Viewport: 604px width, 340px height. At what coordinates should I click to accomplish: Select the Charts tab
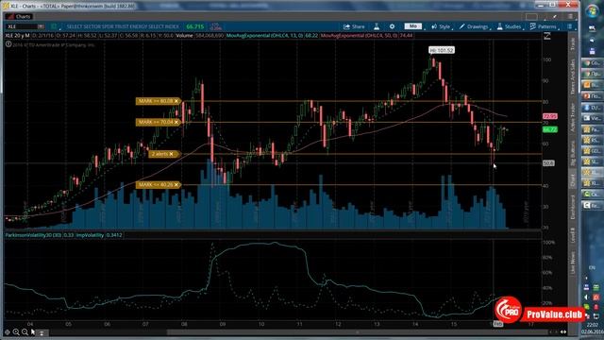(x=19, y=17)
